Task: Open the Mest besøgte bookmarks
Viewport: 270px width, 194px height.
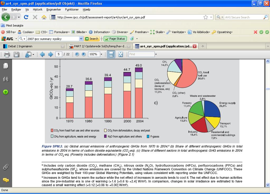Action: click(12, 25)
